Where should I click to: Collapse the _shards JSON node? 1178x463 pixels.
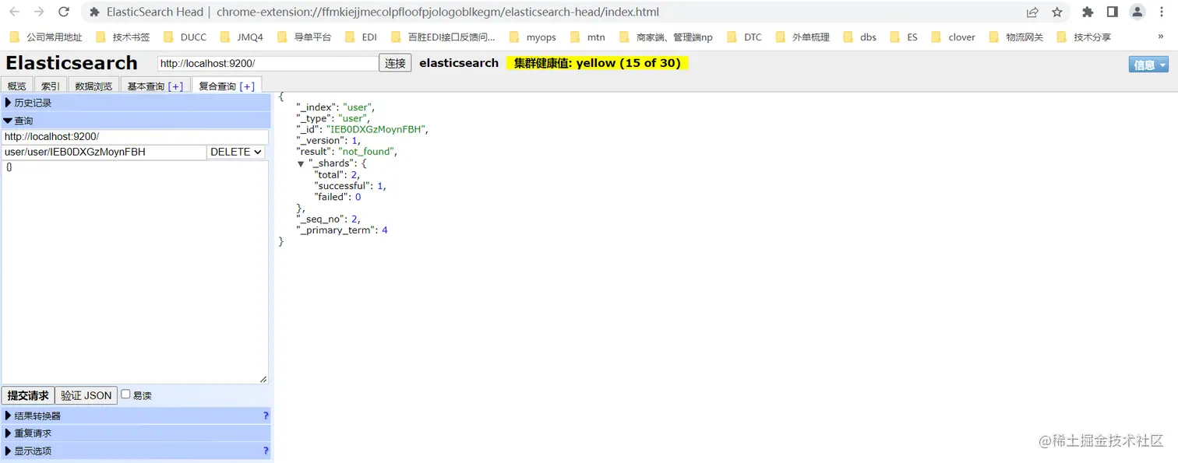(301, 164)
